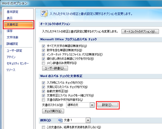Open the 保存 category

[10, 31]
